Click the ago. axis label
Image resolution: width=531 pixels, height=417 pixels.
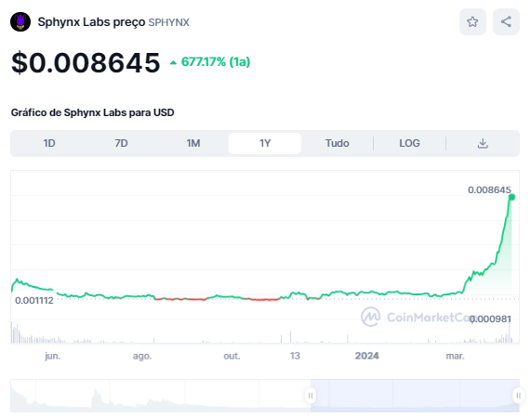142,356
